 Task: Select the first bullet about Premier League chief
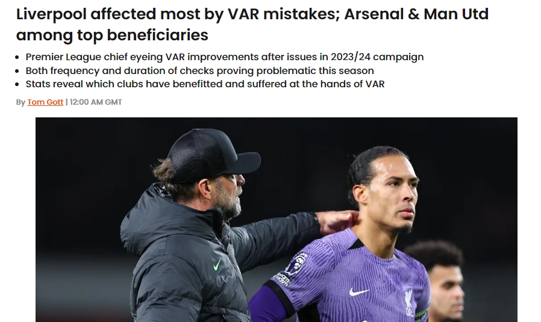click(x=225, y=57)
